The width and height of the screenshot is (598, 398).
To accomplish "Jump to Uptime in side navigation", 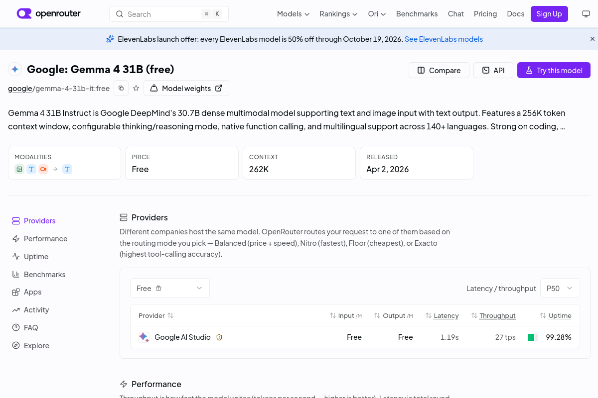I will (30, 257).
